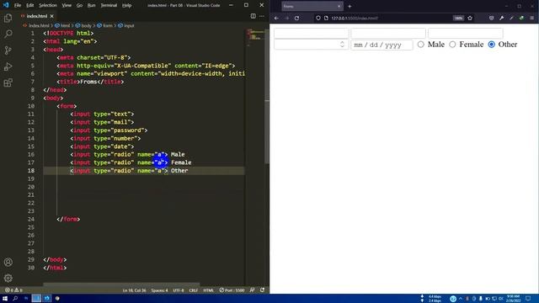Bookmark this page with the star icon
Screen dimensions: 539x303
470,19
